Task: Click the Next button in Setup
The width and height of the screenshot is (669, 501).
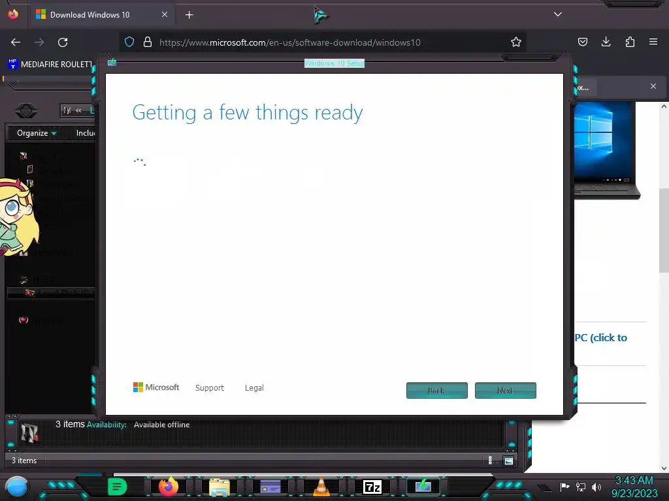Action: tap(505, 390)
